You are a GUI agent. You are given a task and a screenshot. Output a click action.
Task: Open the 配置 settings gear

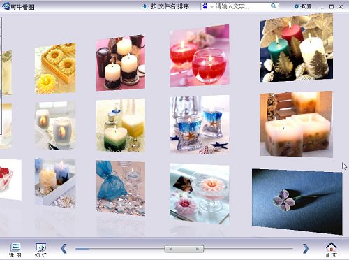(303, 6)
